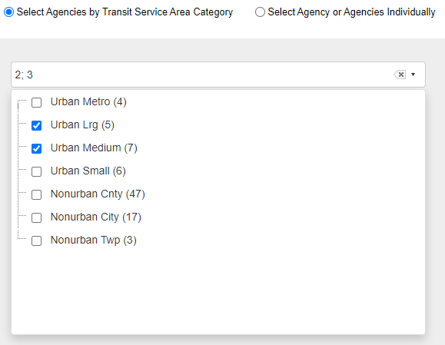This screenshot has height=345, width=445.
Task: Choose Select Agency or Agencies Individually radio
Action: (260, 12)
